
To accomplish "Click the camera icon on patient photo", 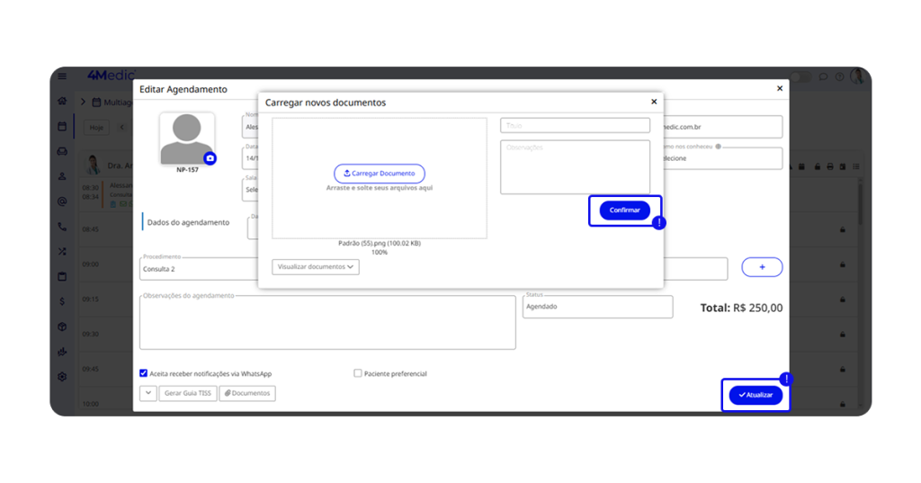I will point(210,158).
